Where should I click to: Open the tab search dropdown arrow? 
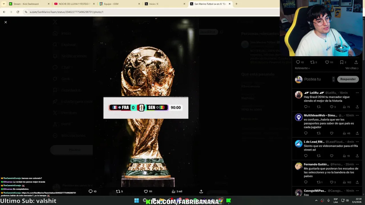(x=4, y=4)
